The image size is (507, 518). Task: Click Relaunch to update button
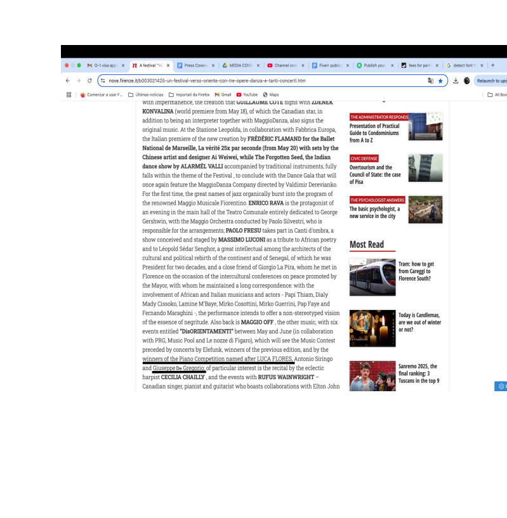(491, 81)
